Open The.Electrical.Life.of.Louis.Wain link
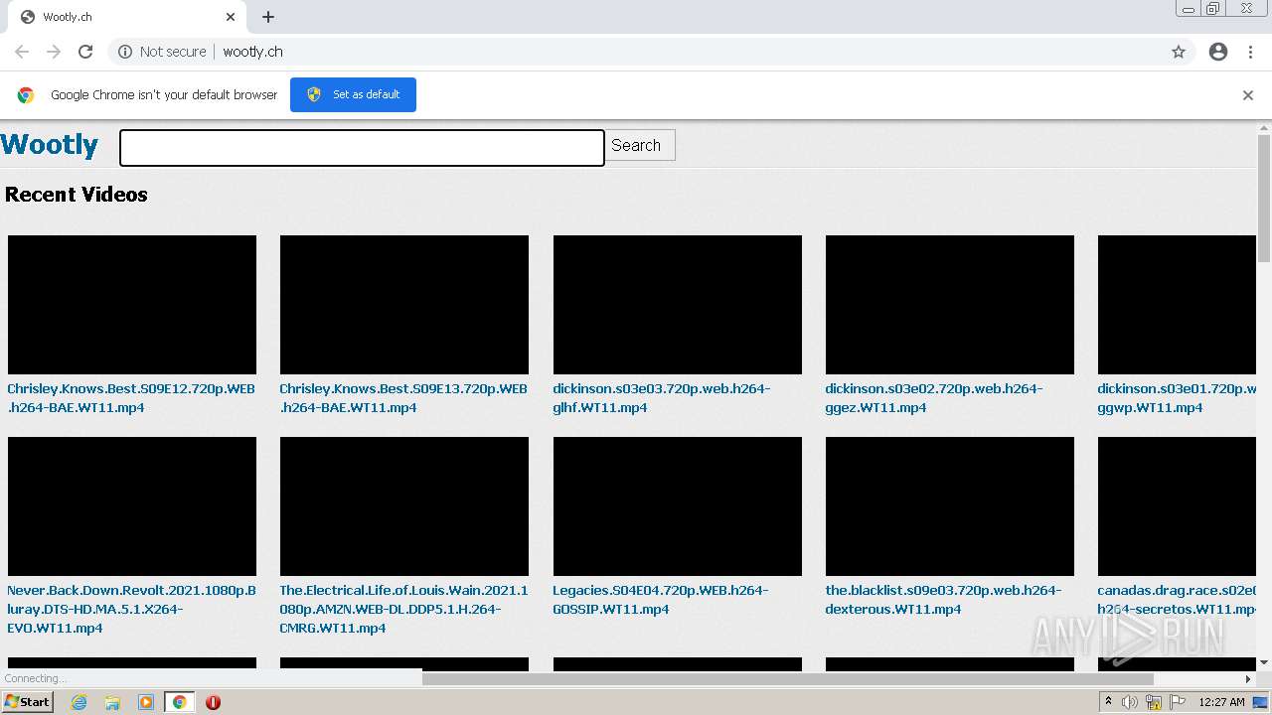Screen dimensions: 1272x715 403,609
